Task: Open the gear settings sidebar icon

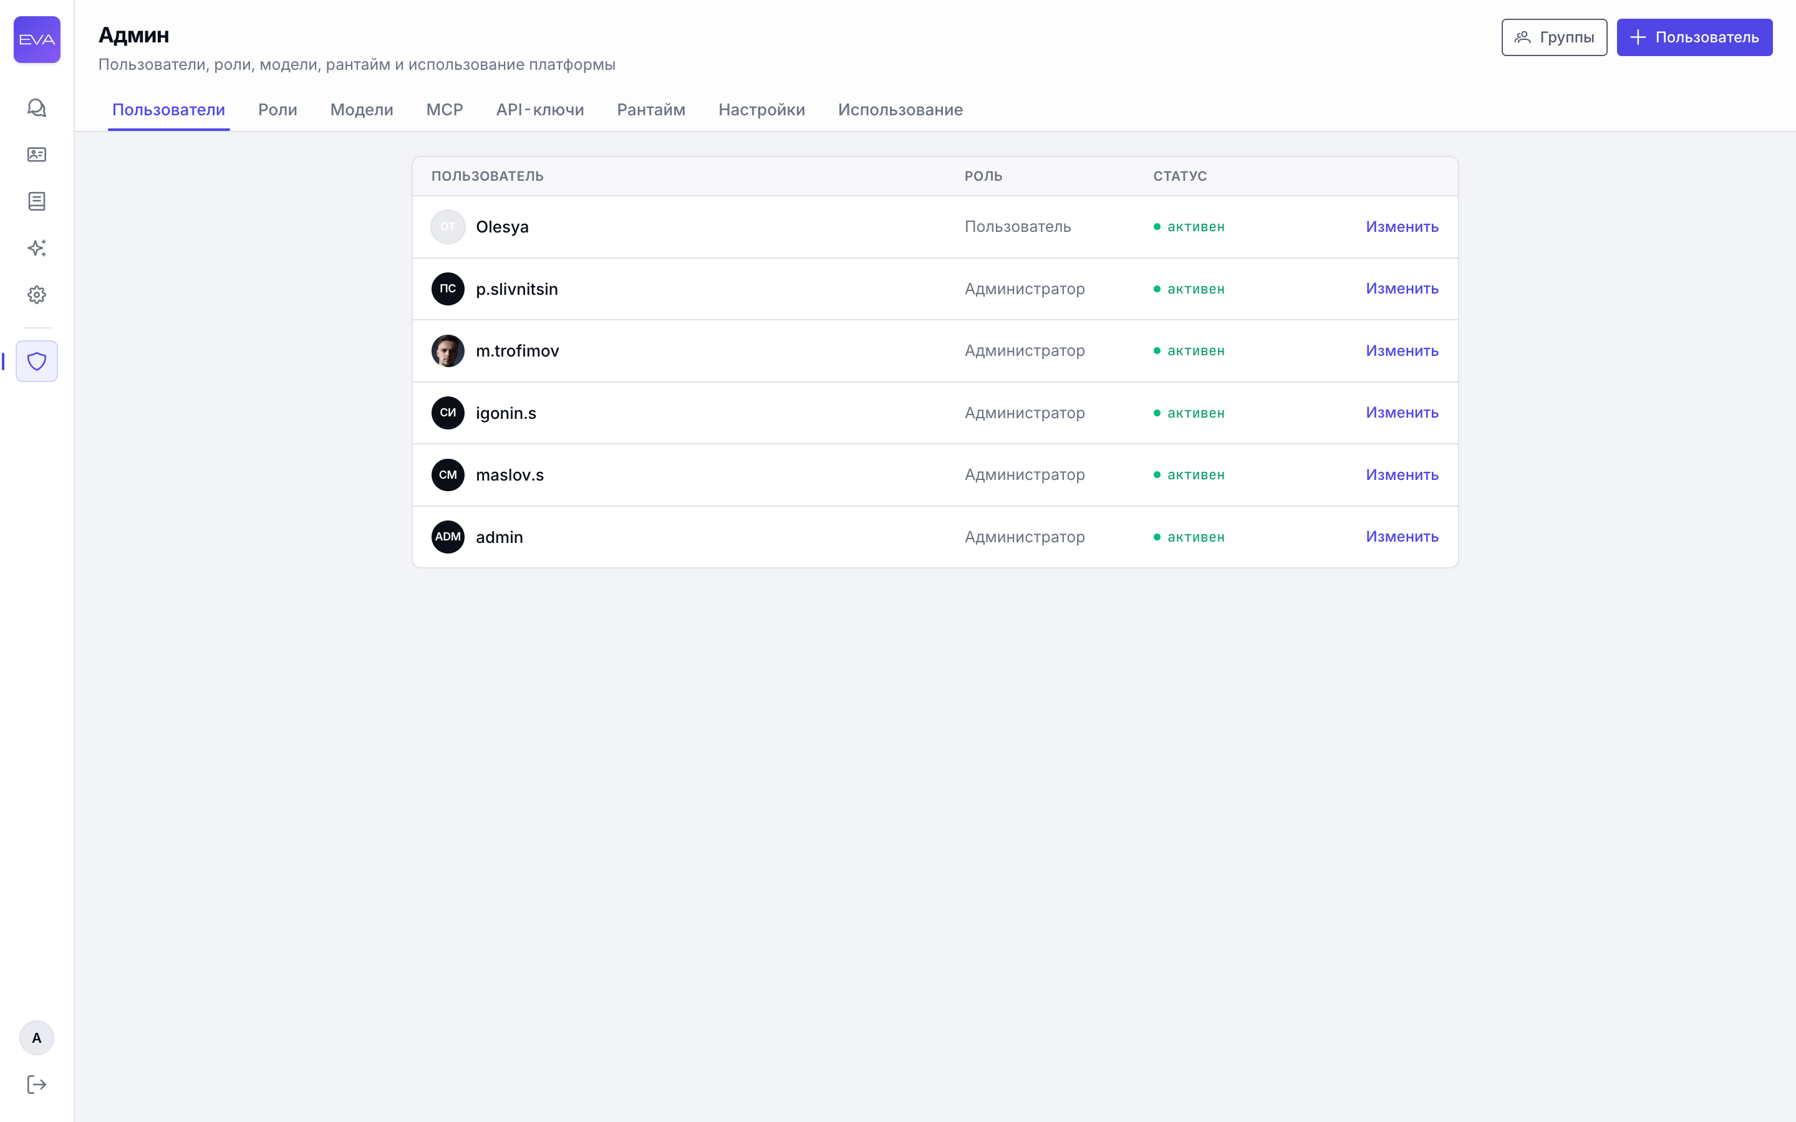Action: pyautogui.click(x=36, y=295)
